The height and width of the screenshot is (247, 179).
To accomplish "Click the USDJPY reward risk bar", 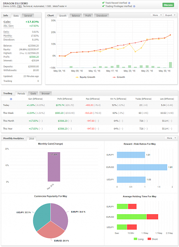I will [131, 179].
